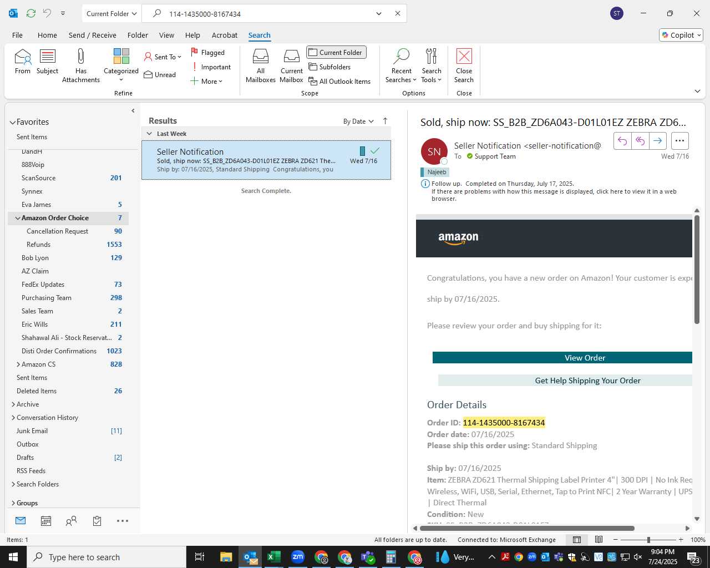Open the Categorized filter
The image size is (710, 568).
click(121, 65)
